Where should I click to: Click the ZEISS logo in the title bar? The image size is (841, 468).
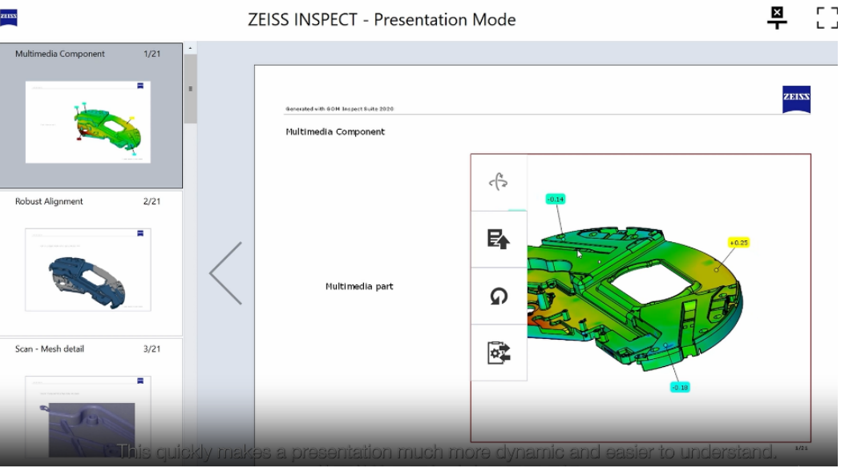[9, 17]
